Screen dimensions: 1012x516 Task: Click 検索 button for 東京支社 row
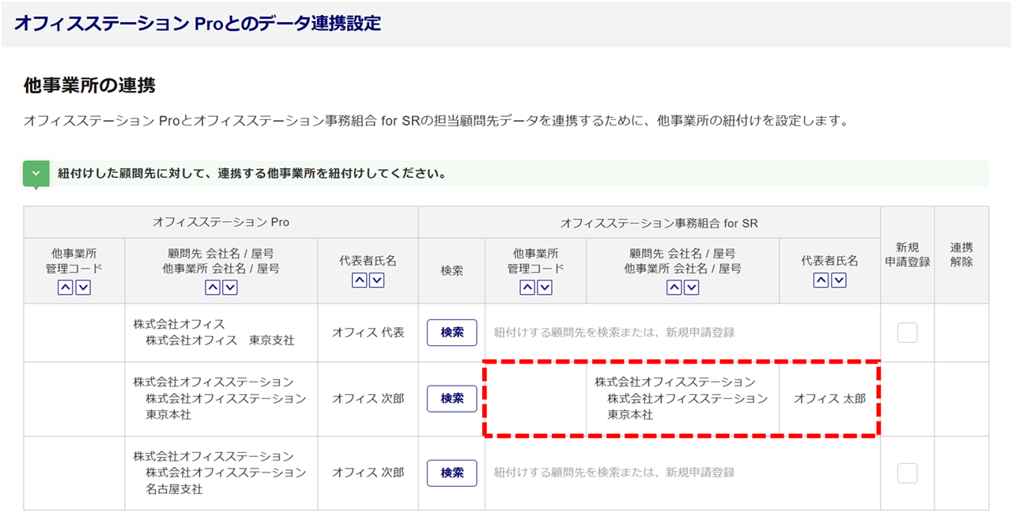click(x=452, y=333)
